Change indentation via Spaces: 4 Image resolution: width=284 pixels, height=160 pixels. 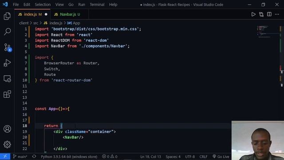(x=173, y=156)
